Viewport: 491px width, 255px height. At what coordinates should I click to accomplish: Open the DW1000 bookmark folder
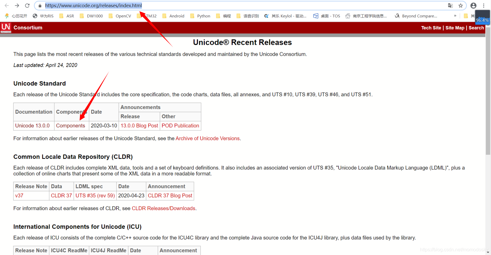[91, 16]
